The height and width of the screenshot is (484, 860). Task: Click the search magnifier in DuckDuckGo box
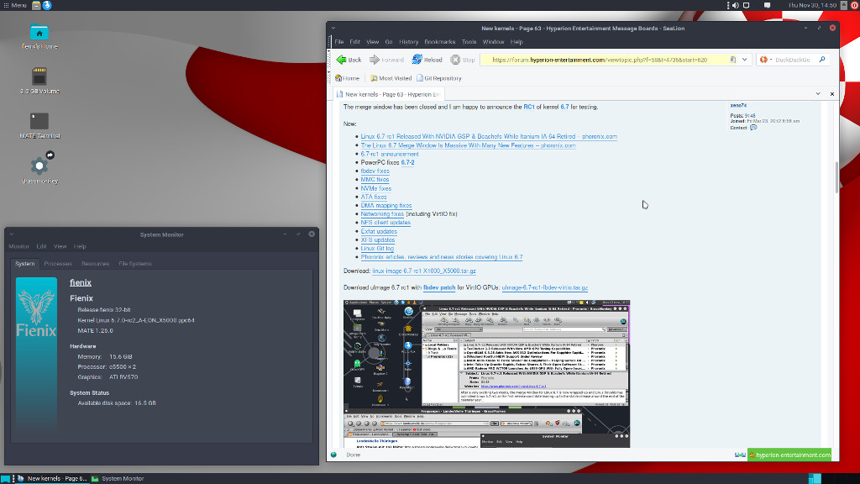(x=821, y=60)
